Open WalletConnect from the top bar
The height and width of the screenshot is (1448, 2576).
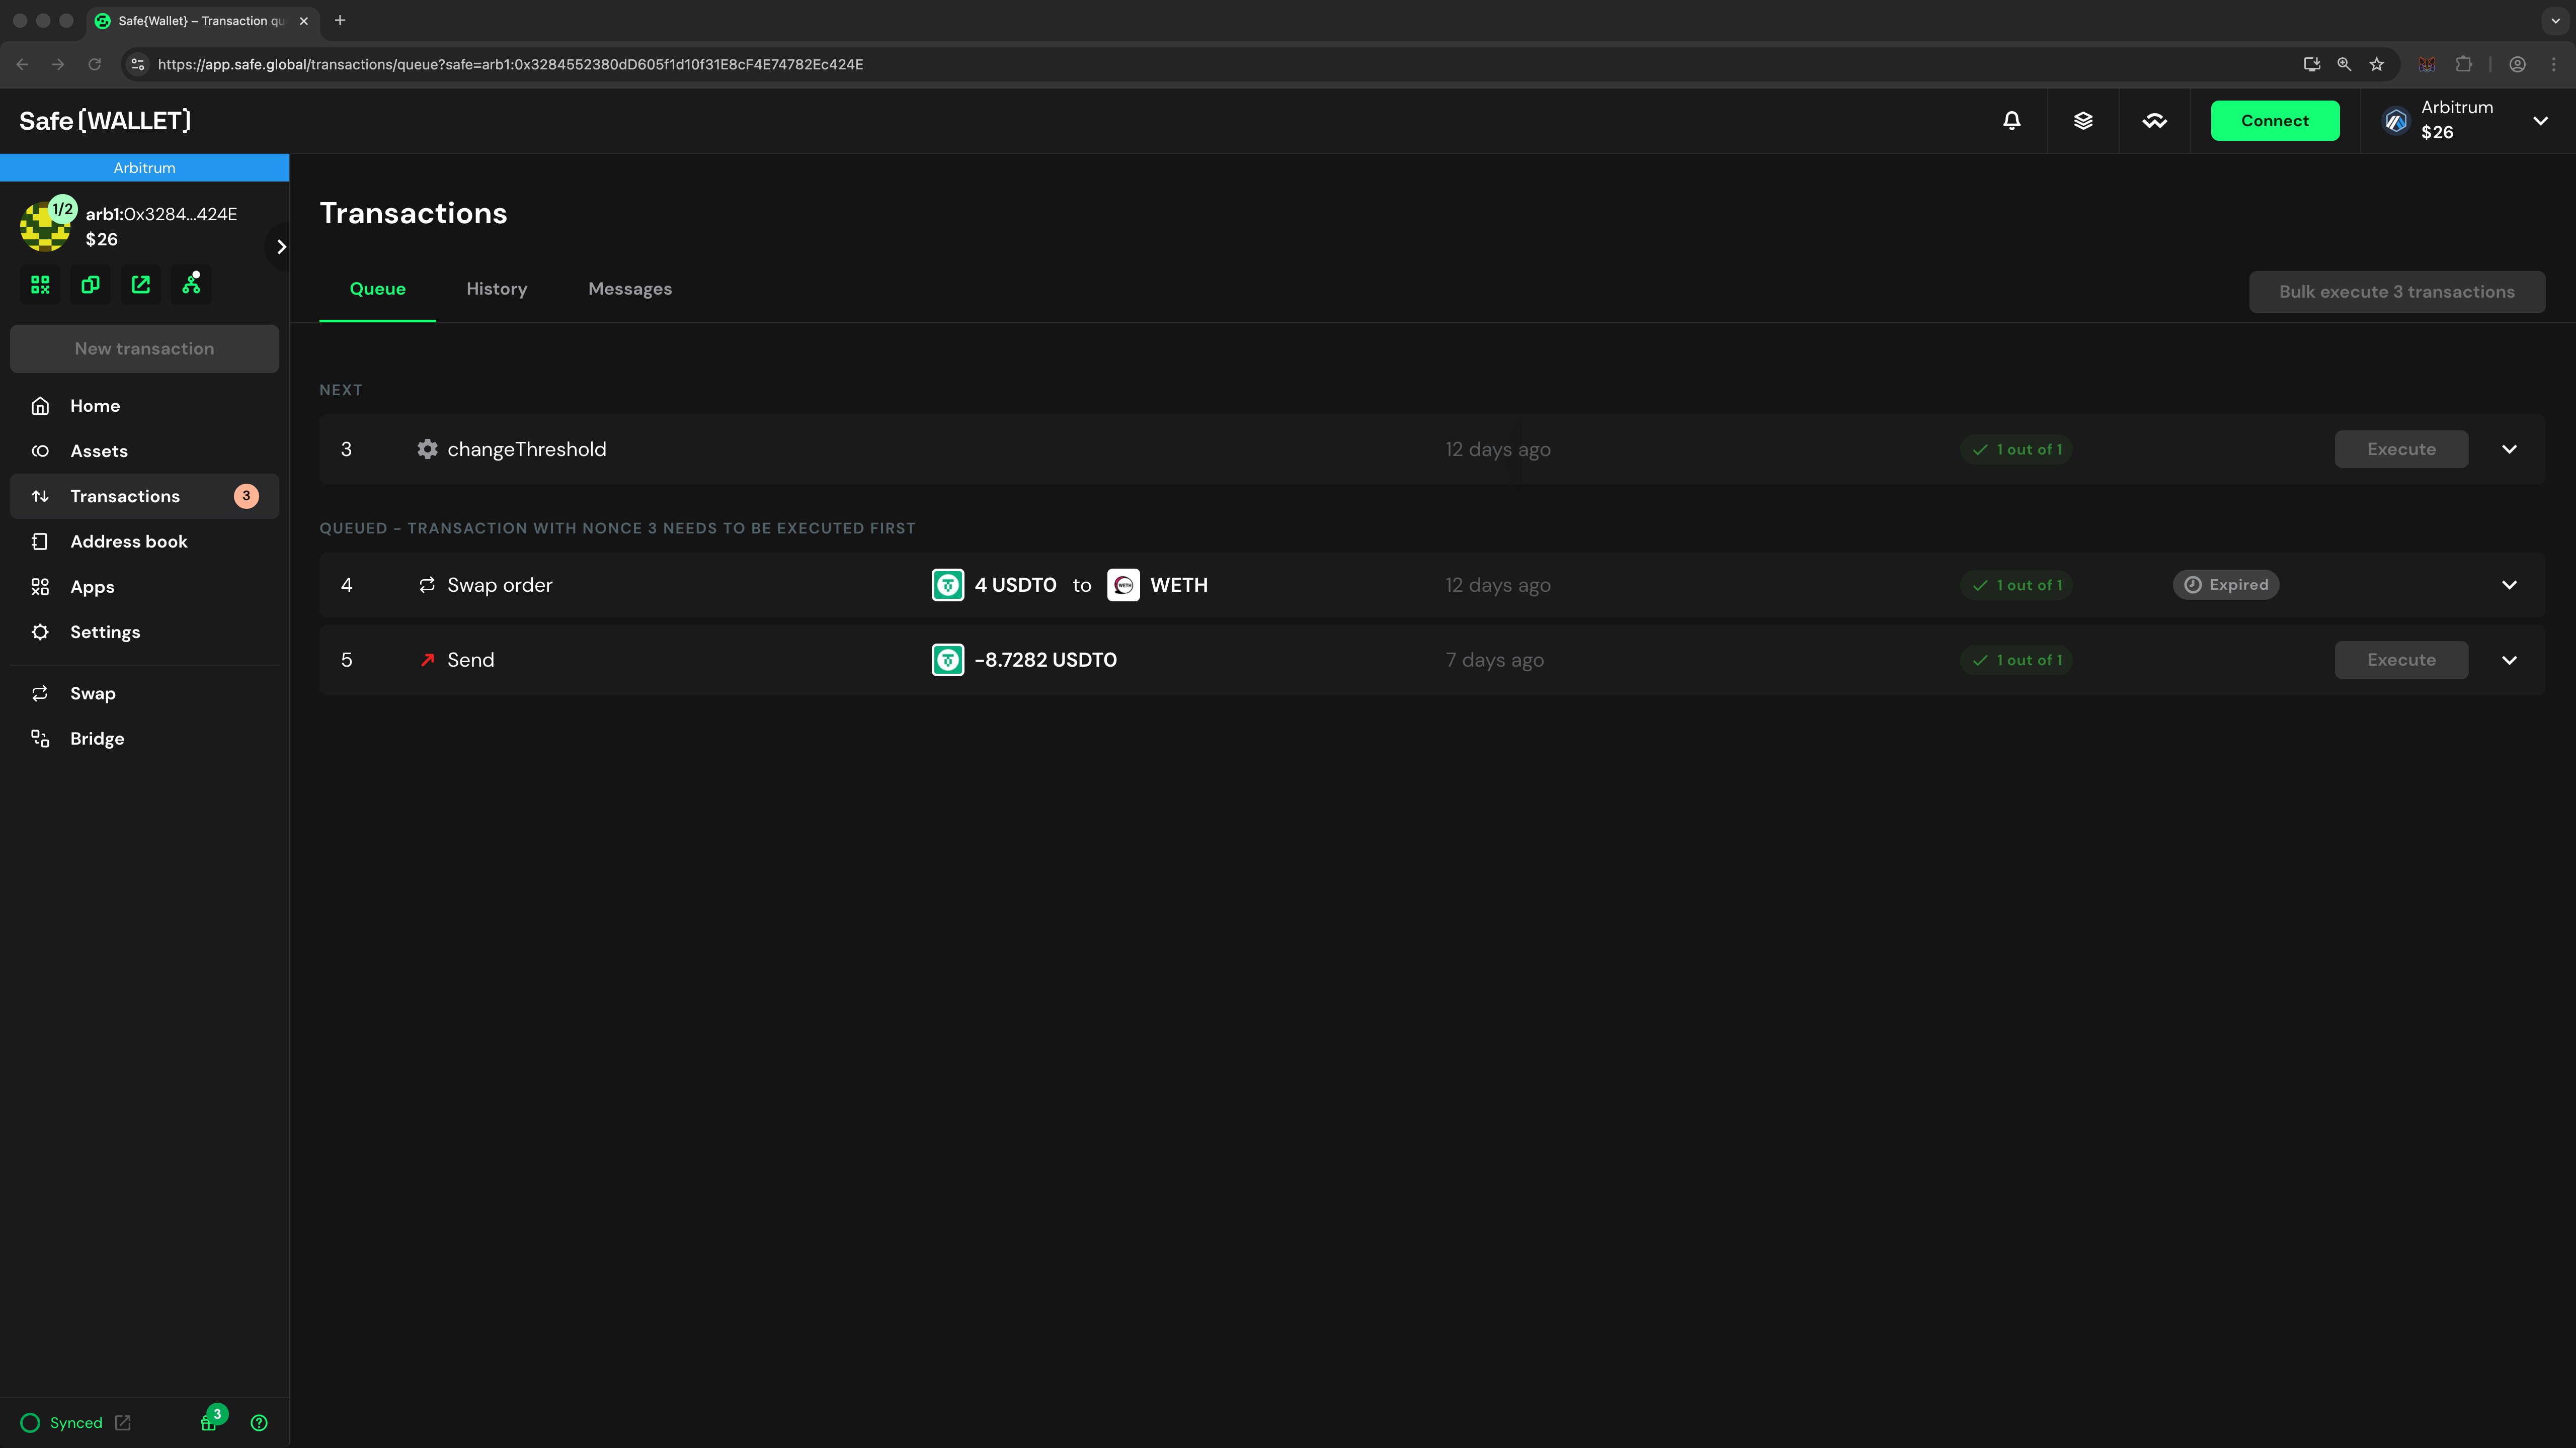point(2156,120)
